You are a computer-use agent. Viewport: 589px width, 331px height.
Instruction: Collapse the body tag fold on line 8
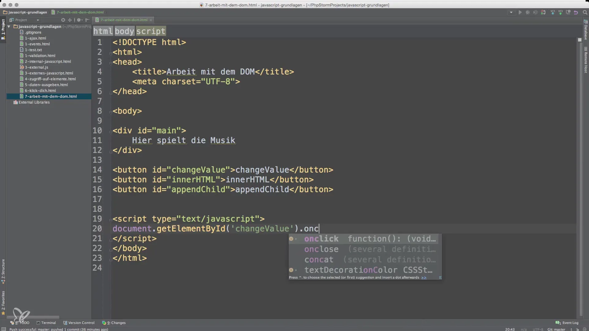(x=110, y=112)
